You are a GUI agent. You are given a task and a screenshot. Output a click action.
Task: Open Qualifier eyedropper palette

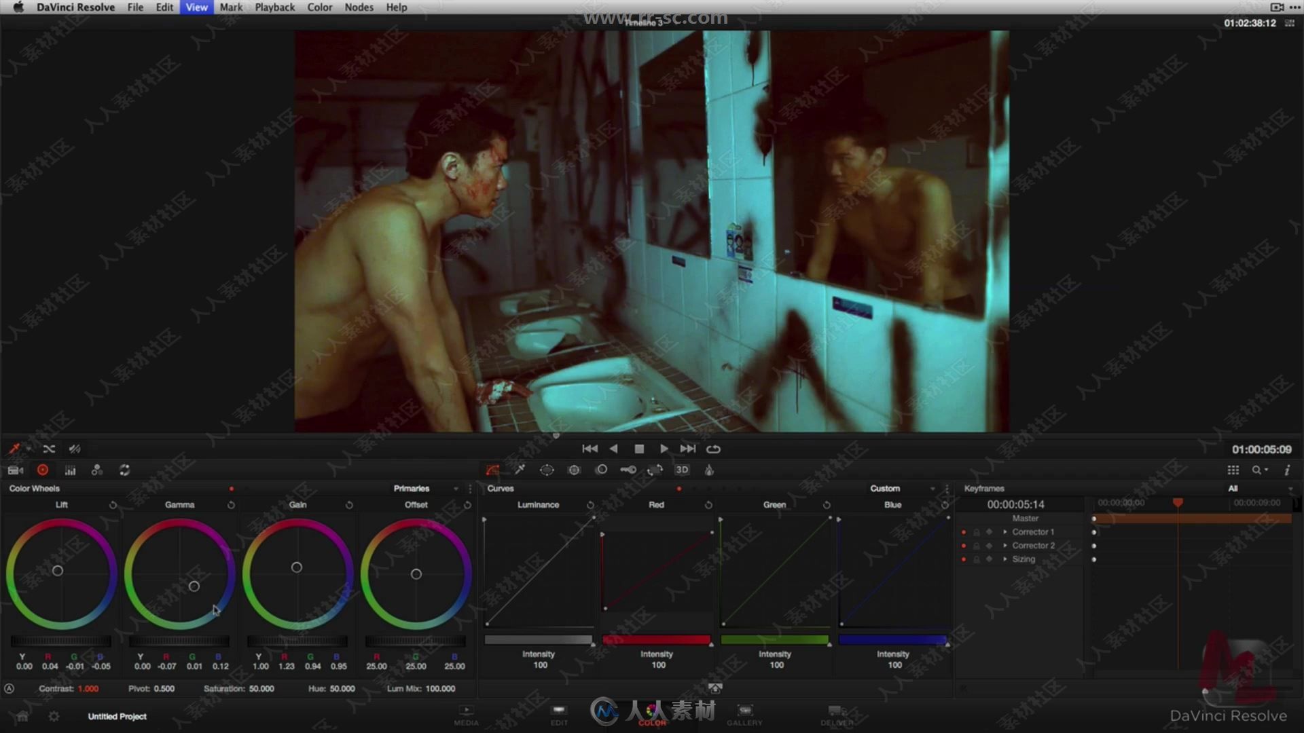click(520, 470)
